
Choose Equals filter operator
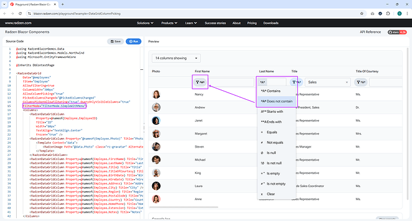pyautogui.click(x=276, y=132)
